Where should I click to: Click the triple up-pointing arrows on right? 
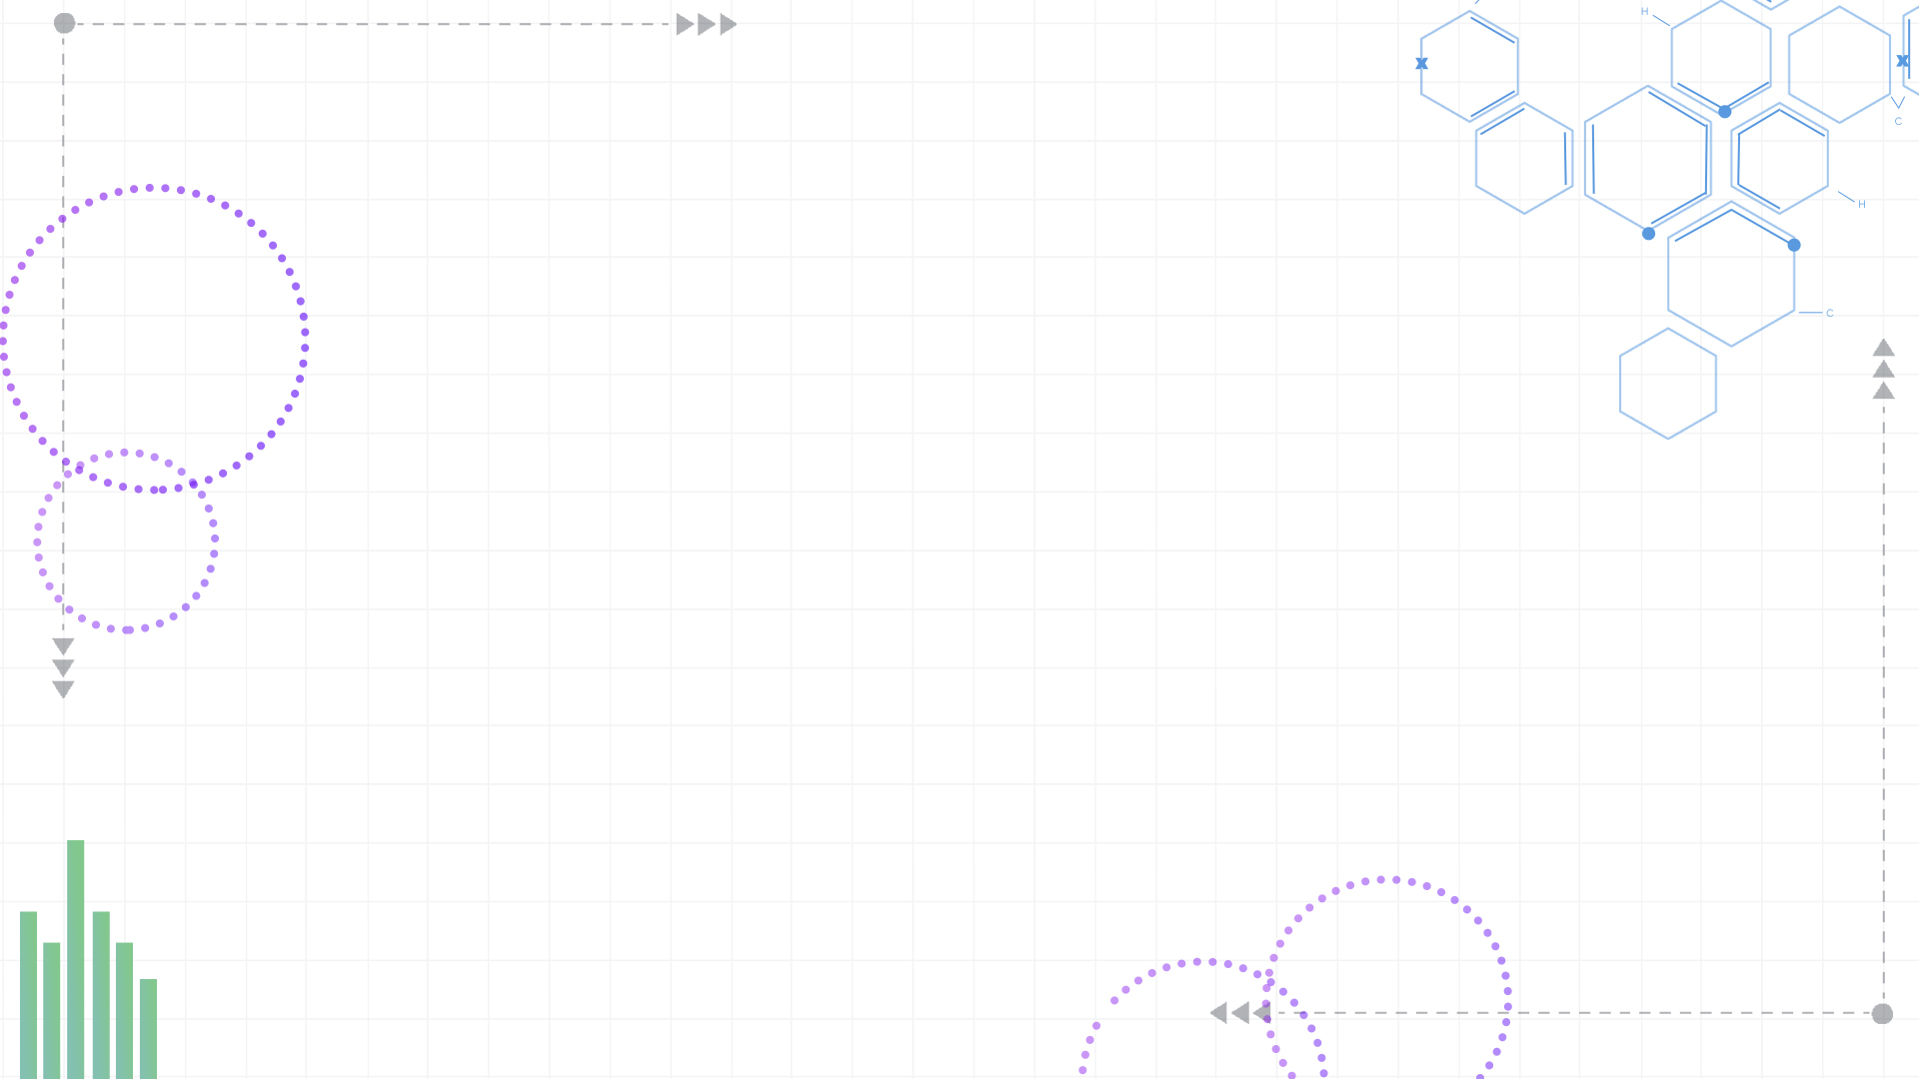pyautogui.click(x=1883, y=369)
